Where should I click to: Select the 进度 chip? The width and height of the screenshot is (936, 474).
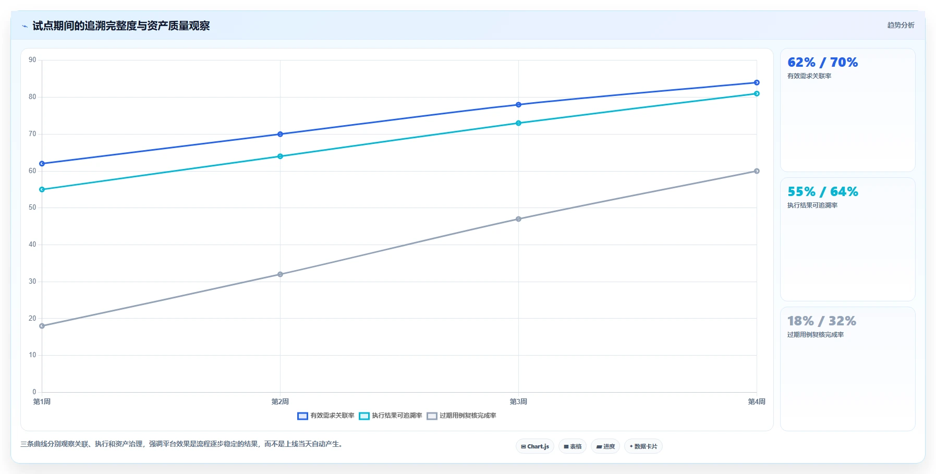(605, 446)
